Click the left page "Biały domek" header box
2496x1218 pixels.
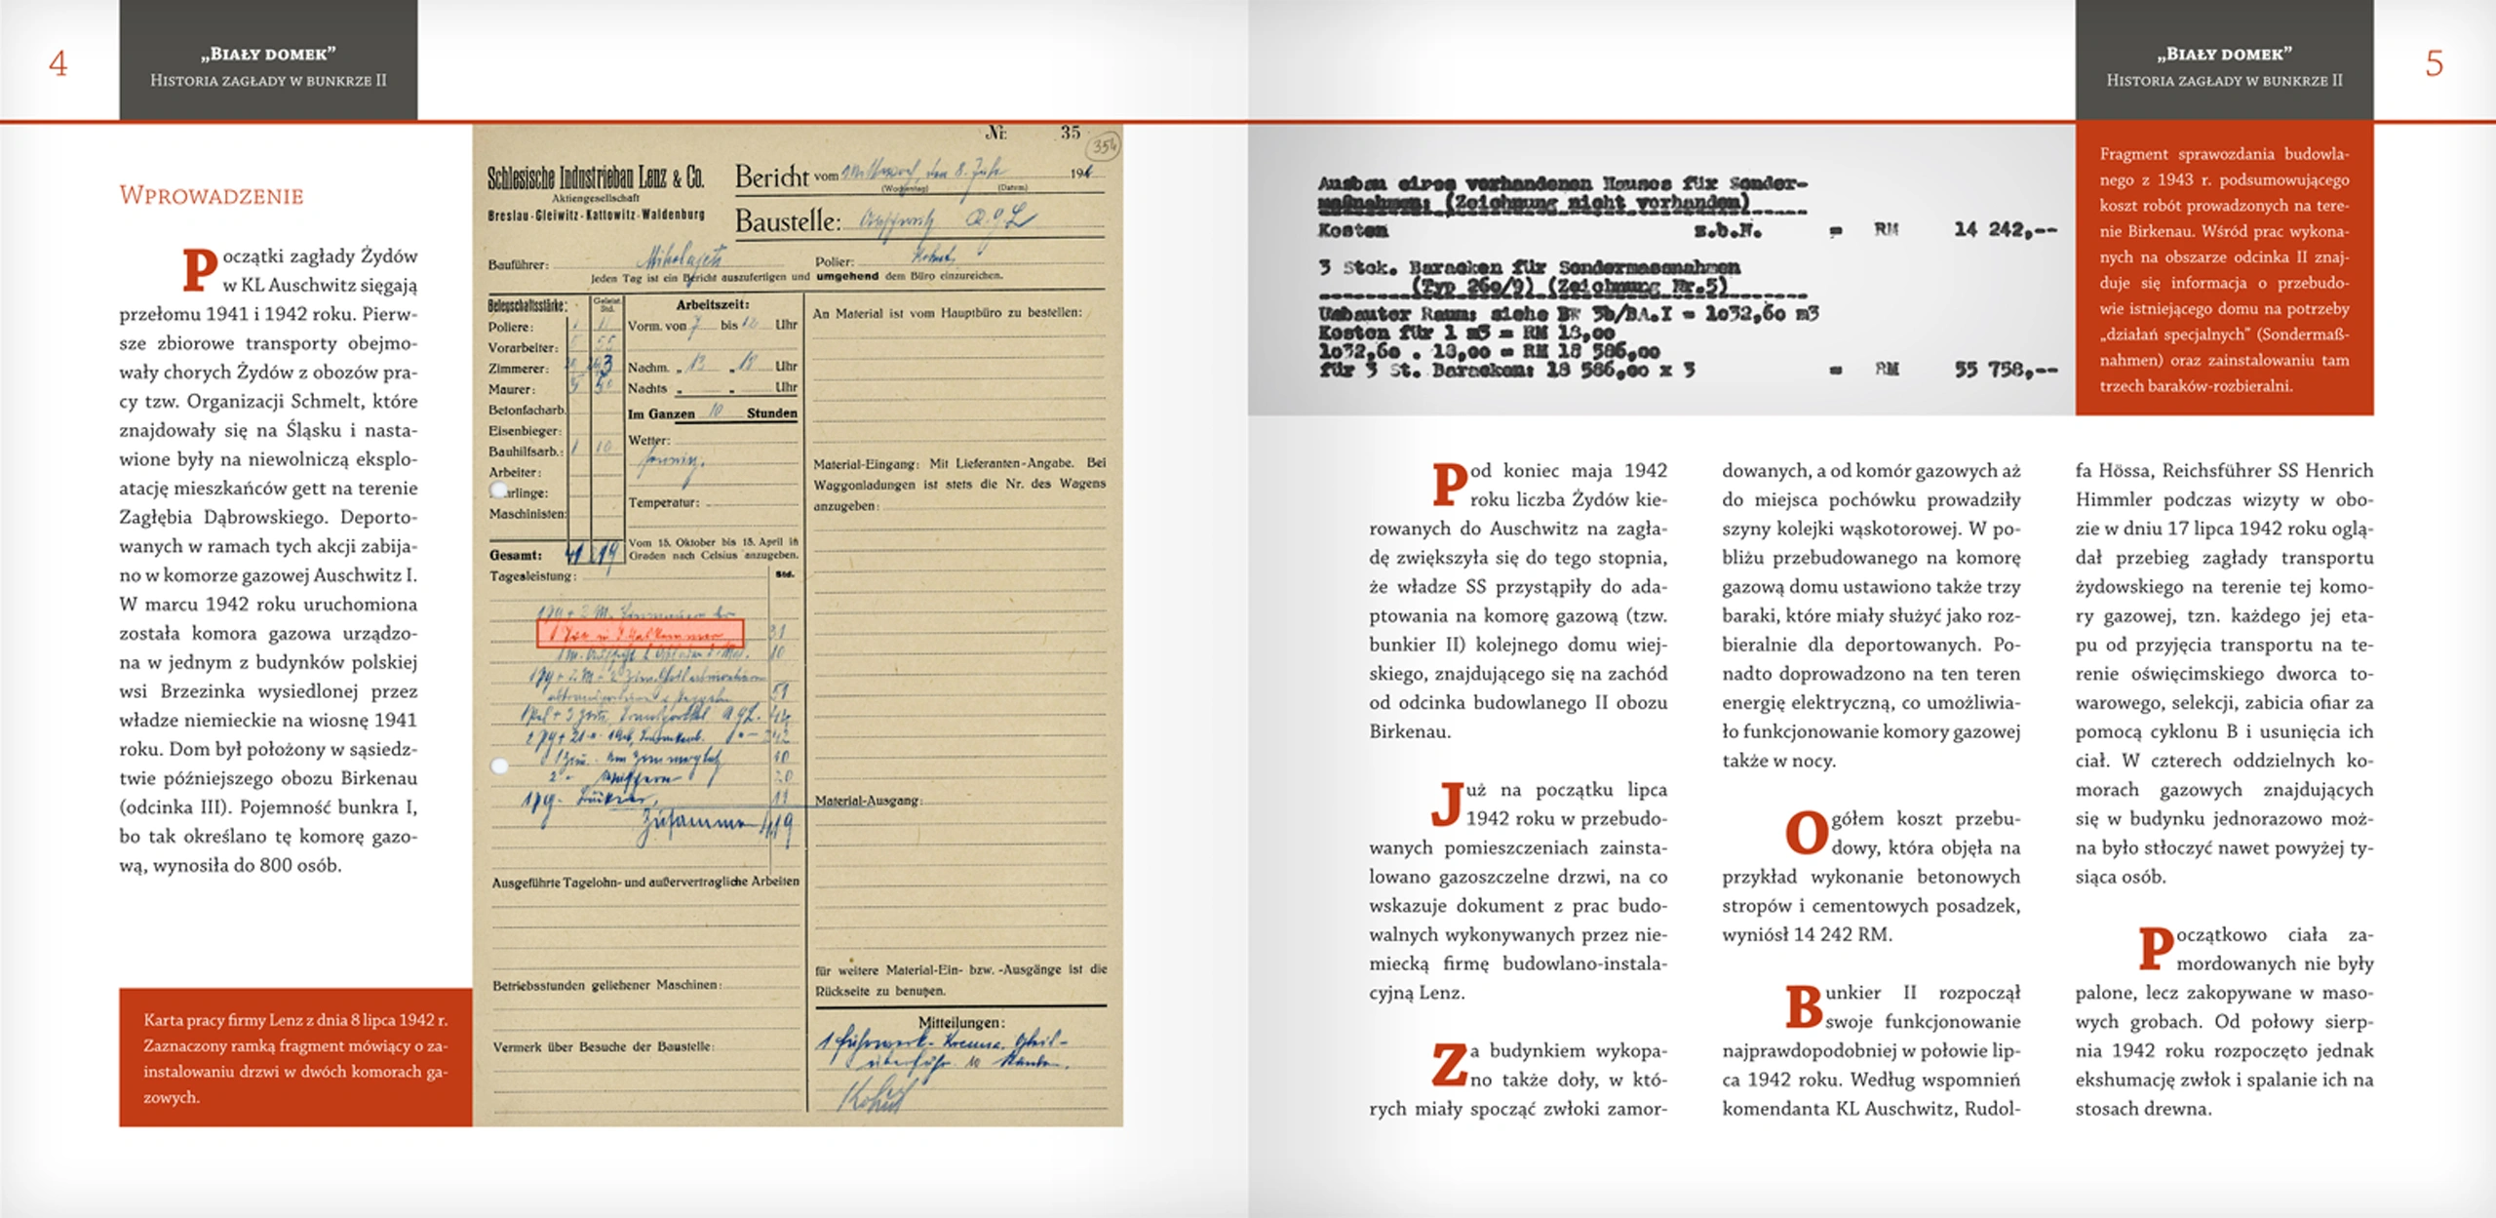tap(268, 60)
